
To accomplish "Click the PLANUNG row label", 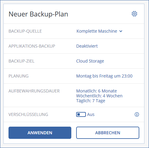I will [19, 76].
